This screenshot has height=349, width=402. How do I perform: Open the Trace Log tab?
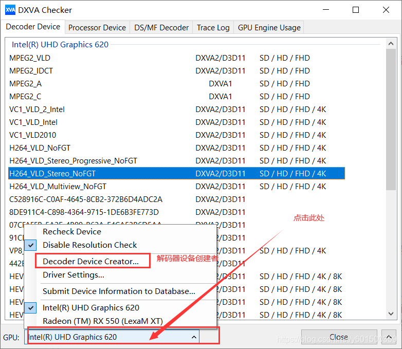click(213, 27)
